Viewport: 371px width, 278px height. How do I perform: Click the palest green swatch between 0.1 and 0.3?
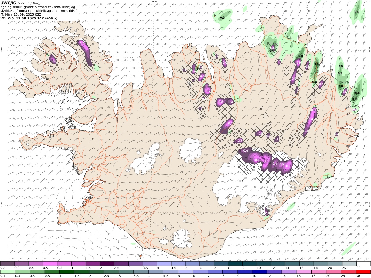8,272
